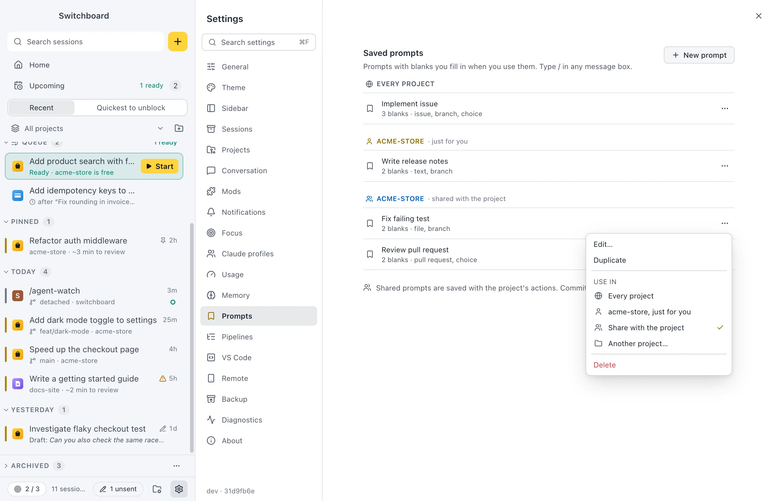Open the settings gear icon in bottom bar
This screenshot has width=782, height=501.
pos(179,489)
